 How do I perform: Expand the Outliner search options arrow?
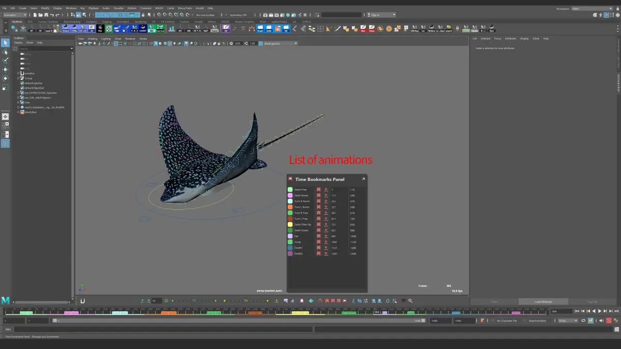click(72, 49)
